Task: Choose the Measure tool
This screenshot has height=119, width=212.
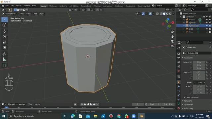Action: click(4, 59)
